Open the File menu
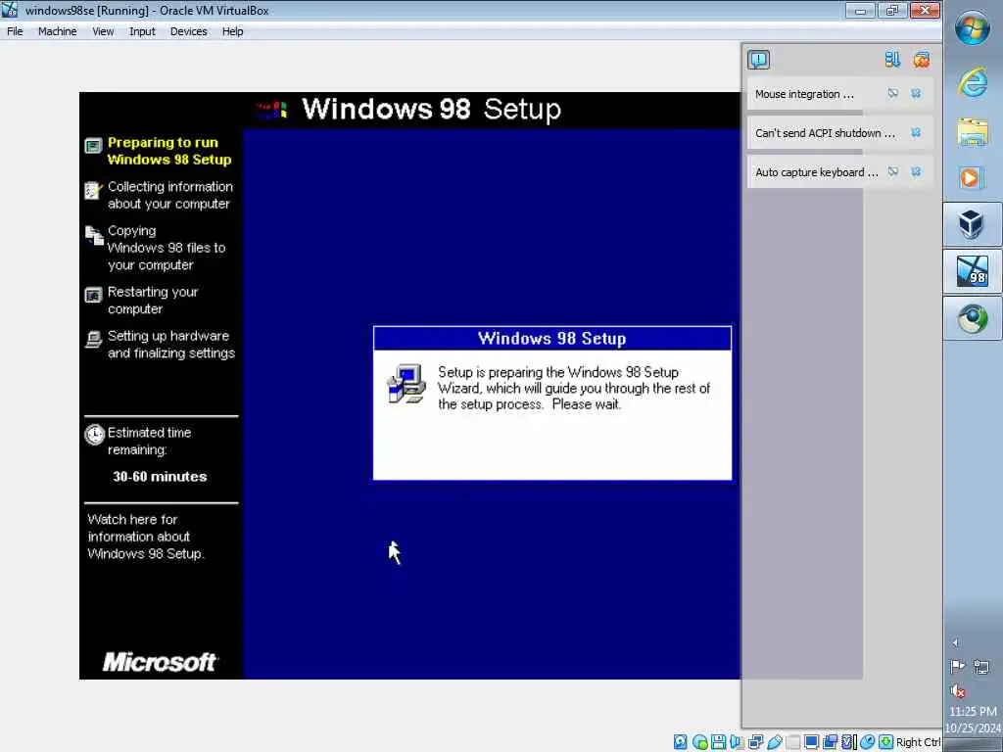This screenshot has width=1003, height=752. pyautogui.click(x=15, y=31)
